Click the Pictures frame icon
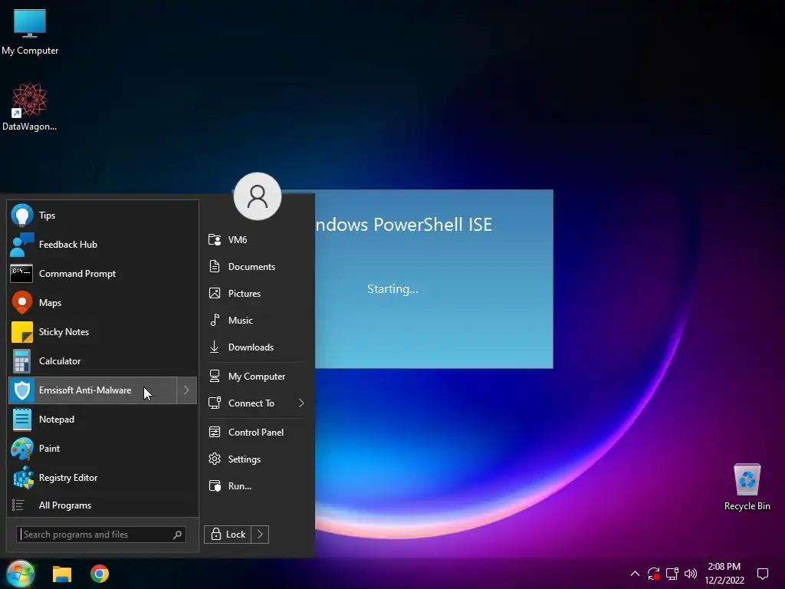The width and height of the screenshot is (785, 589). point(215,293)
